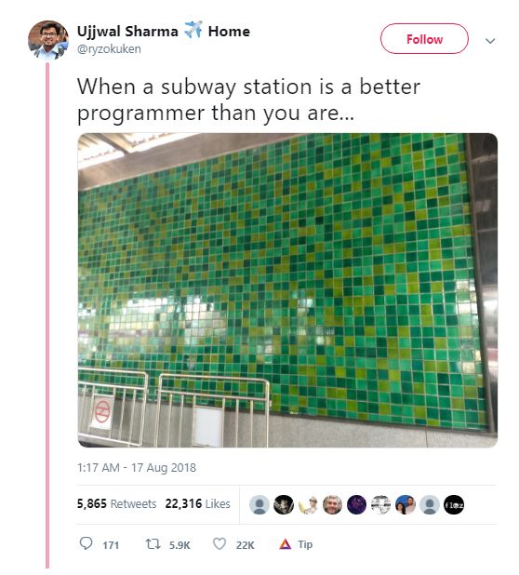Viewport: 519px width, 575px height.
Task: Like the tweet with the heart icon
Action: point(220,543)
